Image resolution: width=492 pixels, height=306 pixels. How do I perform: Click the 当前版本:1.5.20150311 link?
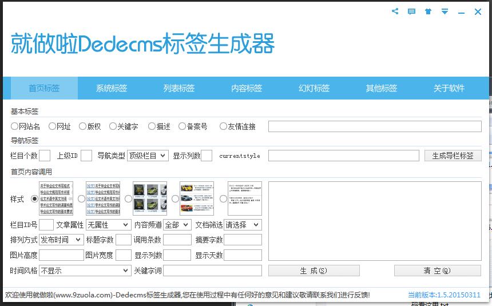pos(444,295)
